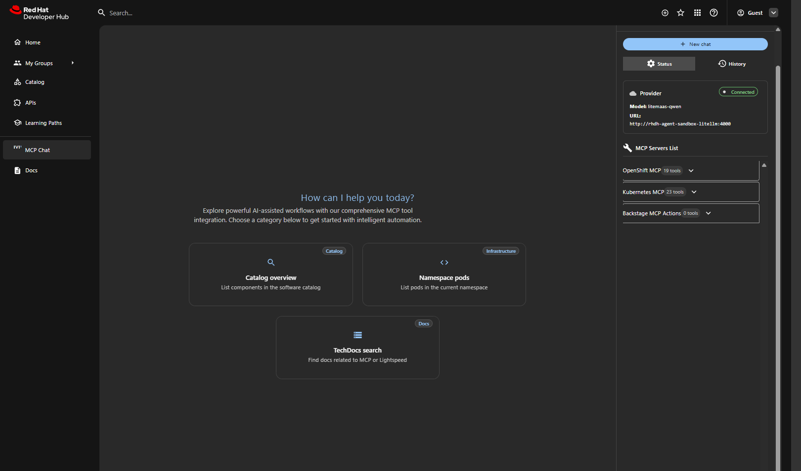Click the MCP Servers List wrench icon
The image size is (801, 471).
pyautogui.click(x=627, y=148)
